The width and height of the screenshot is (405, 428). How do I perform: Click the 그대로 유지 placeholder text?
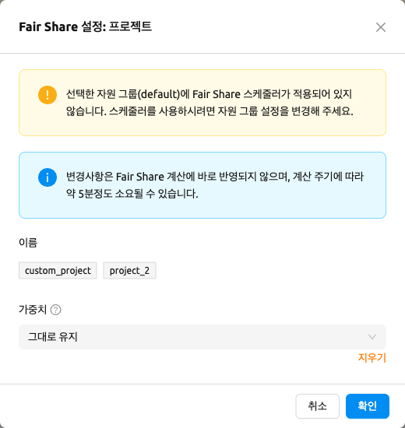pyautogui.click(x=53, y=336)
